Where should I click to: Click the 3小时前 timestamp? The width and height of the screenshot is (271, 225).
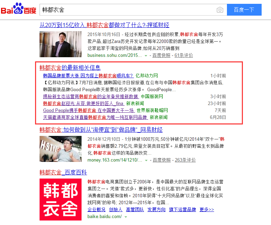(218, 96)
